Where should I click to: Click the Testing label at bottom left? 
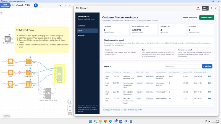click(6, 116)
